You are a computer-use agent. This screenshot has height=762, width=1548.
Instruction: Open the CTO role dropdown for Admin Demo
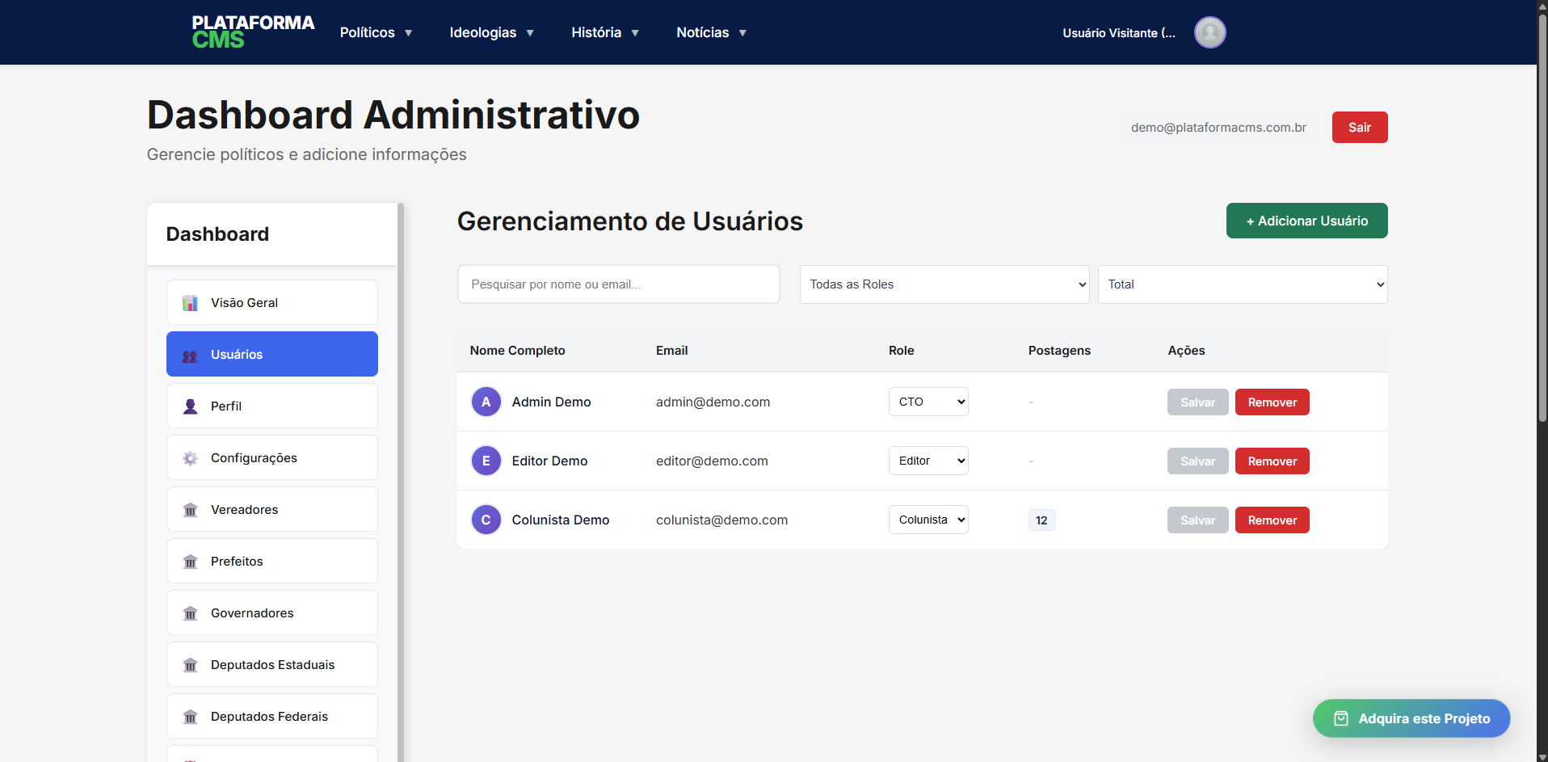coord(928,402)
